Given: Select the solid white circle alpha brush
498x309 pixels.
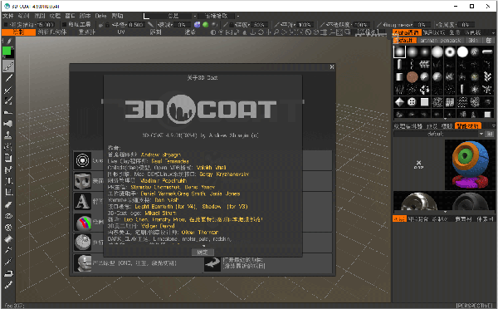Looking at the screenshot, I should click(462, 51).
